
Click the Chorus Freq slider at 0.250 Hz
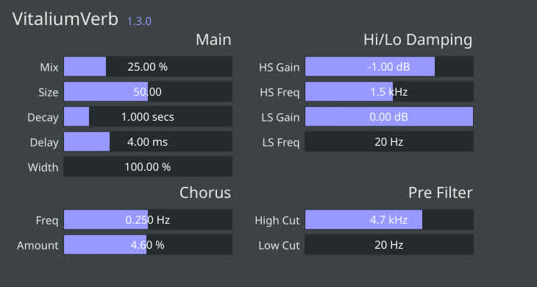(148, 219)
